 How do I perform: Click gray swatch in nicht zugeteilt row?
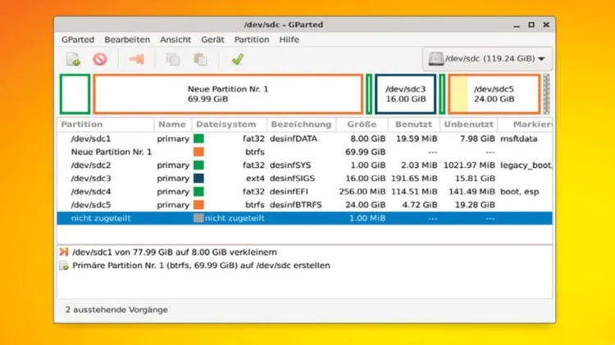[199, 218]
